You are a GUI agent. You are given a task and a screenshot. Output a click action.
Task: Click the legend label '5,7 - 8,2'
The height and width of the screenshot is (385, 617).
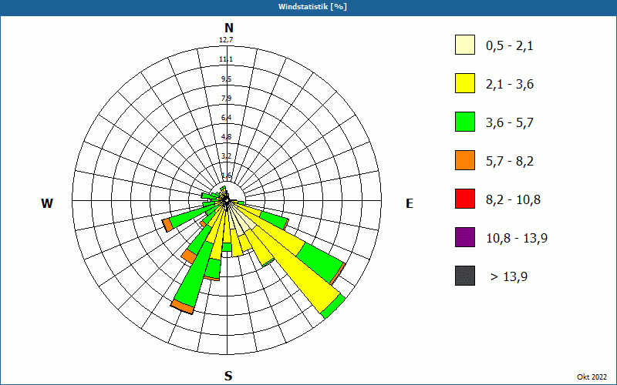tap(510, 162)
